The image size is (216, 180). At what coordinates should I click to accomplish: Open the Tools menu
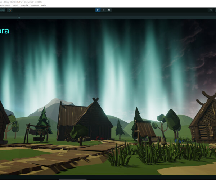pos(16,6)
